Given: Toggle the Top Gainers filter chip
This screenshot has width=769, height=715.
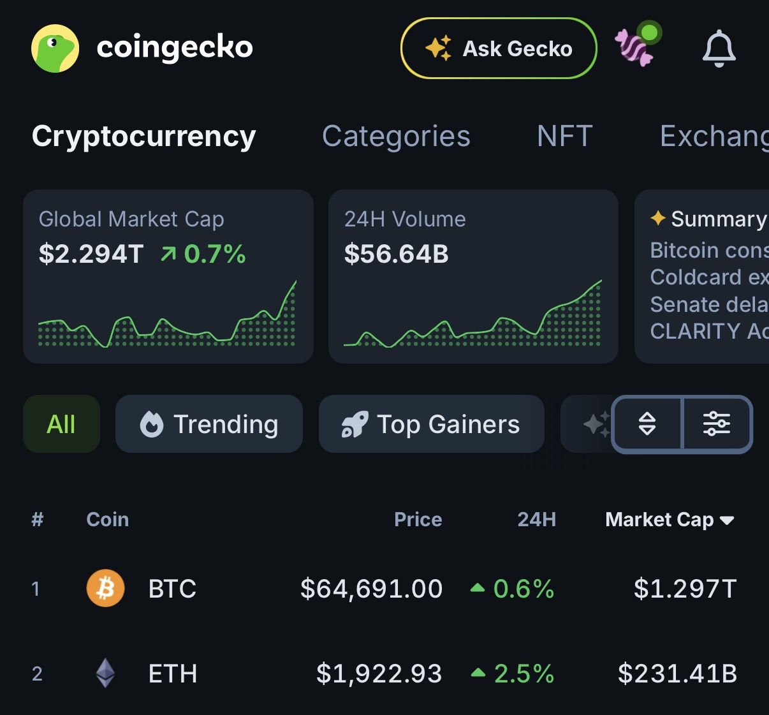Looking at the screenshot, I should (432, 424).
